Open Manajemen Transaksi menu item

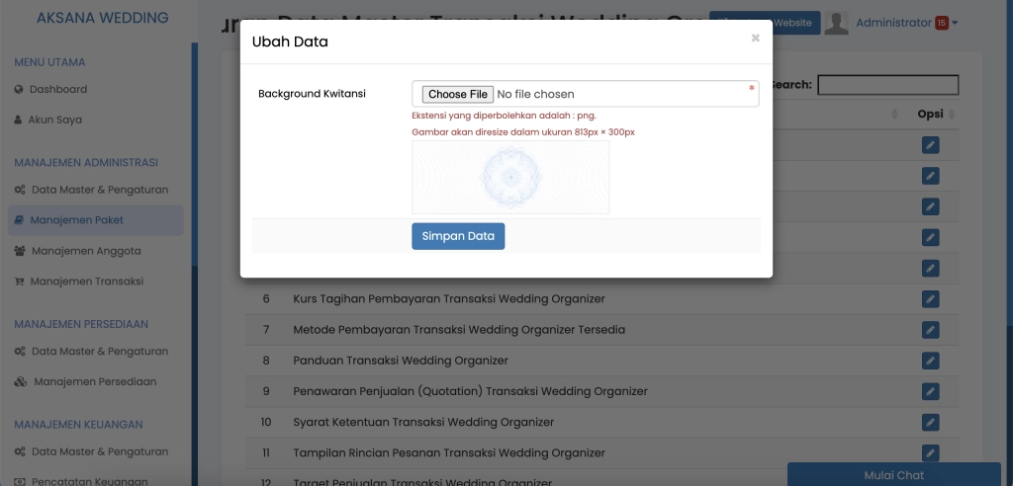coord(86,282)
